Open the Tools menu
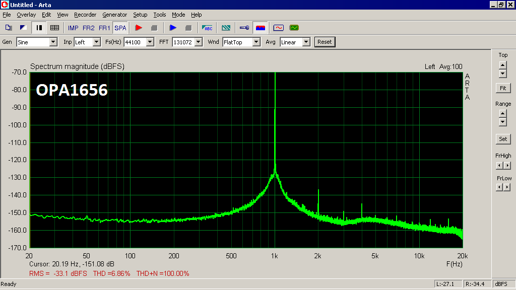Viewport: 516px width, 290px height. tap(160, 15)
